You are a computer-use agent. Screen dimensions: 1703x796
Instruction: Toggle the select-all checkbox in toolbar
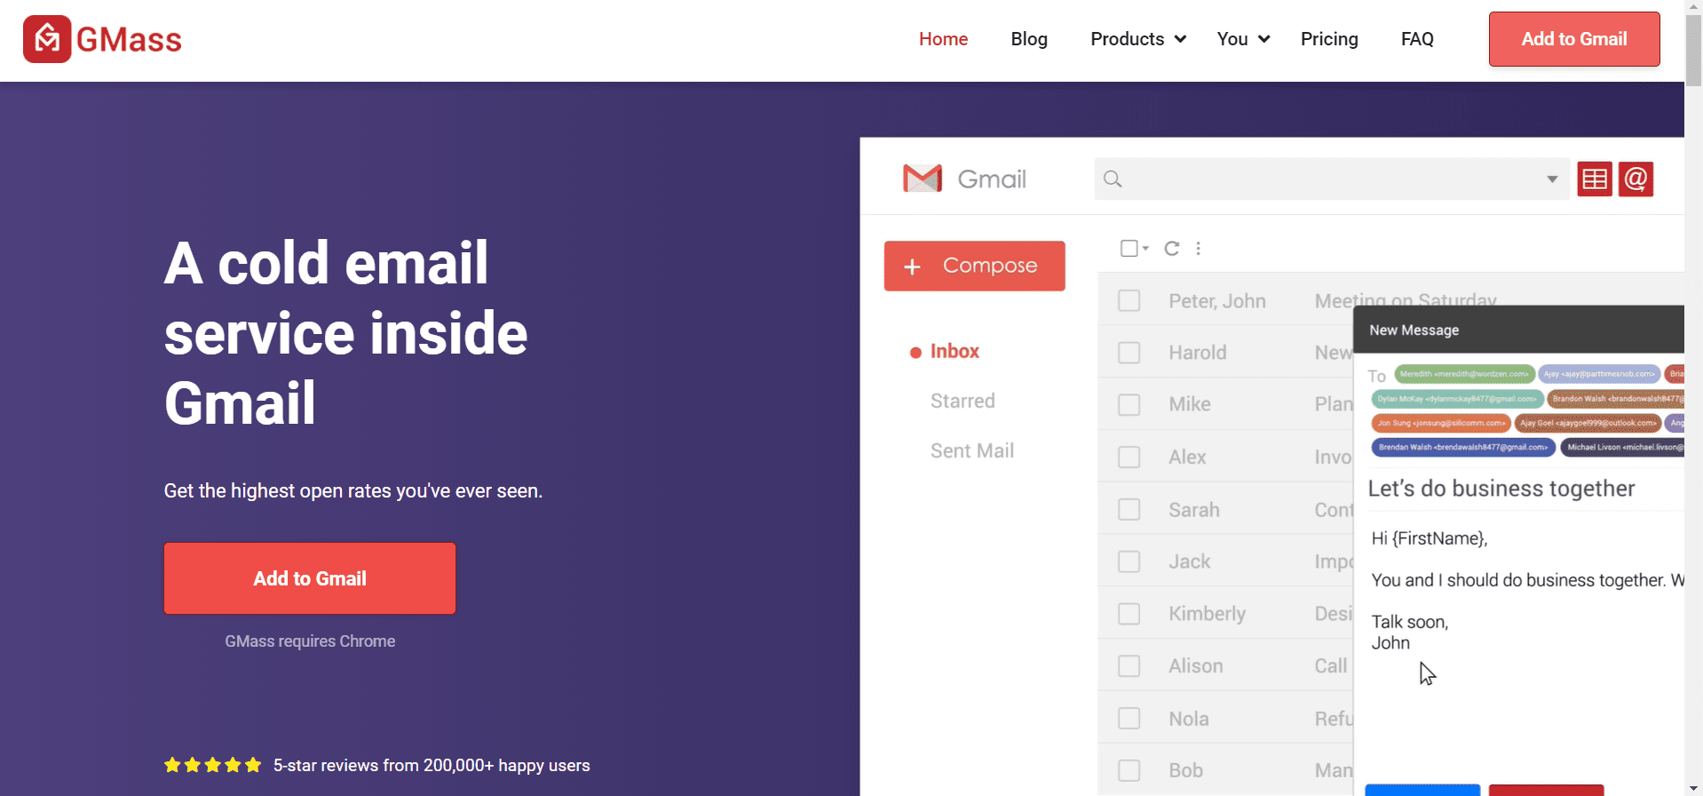[x=1129, y=249]
